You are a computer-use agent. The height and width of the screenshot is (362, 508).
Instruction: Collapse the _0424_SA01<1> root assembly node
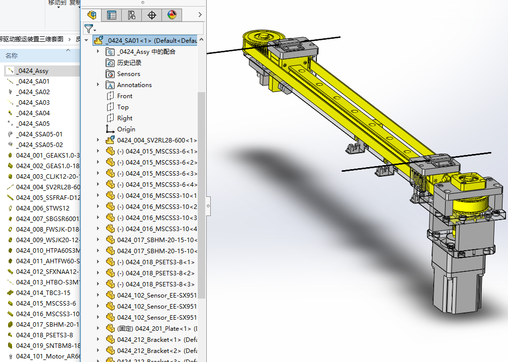point(87,41)
